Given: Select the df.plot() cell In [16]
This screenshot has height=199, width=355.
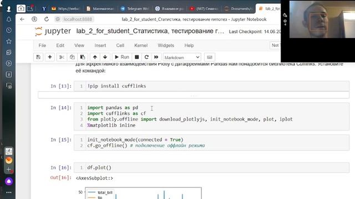Looking at the screenshot, I should (x=211, y=167).
